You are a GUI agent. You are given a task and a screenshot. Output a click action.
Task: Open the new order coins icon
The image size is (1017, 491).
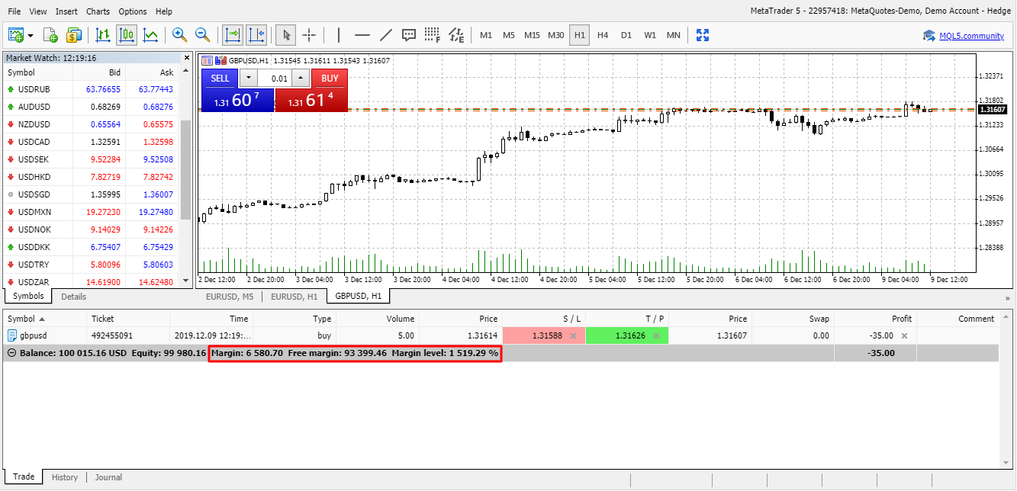pyautogui.click(x=74, y=35)
